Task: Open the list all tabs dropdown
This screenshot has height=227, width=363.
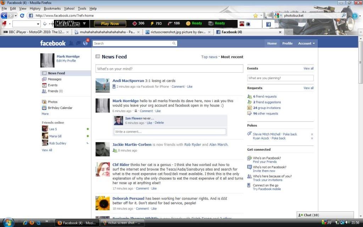Action: (x=361, y=32)
